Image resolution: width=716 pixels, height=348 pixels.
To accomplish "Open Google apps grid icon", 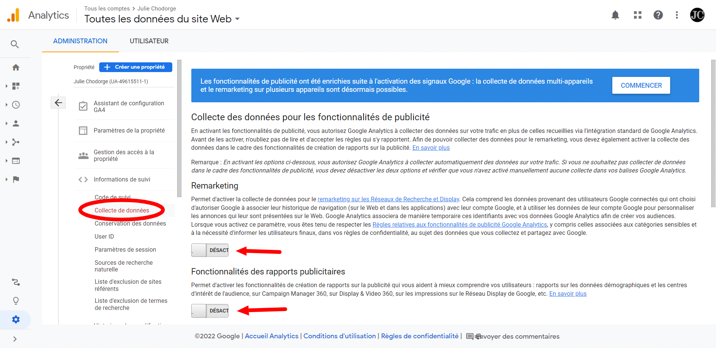I will (638, 15).
